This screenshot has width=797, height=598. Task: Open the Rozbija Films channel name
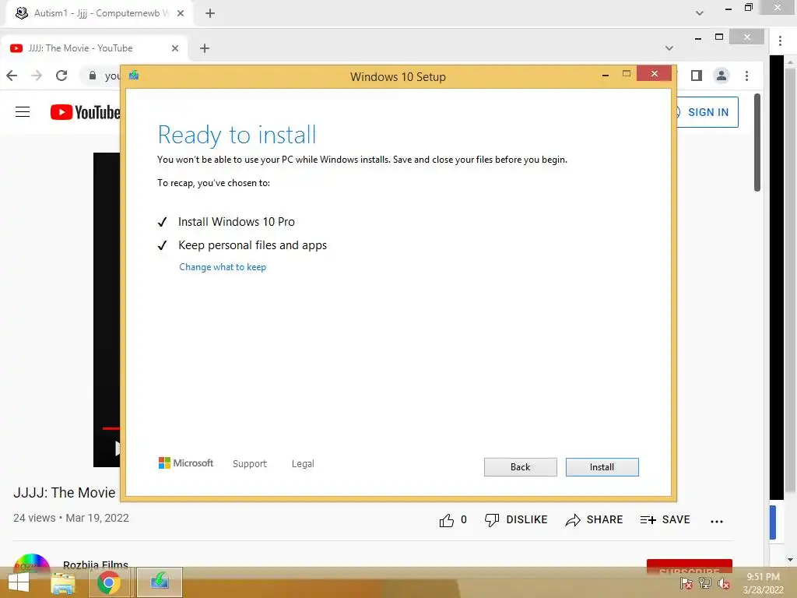[96, 565]
